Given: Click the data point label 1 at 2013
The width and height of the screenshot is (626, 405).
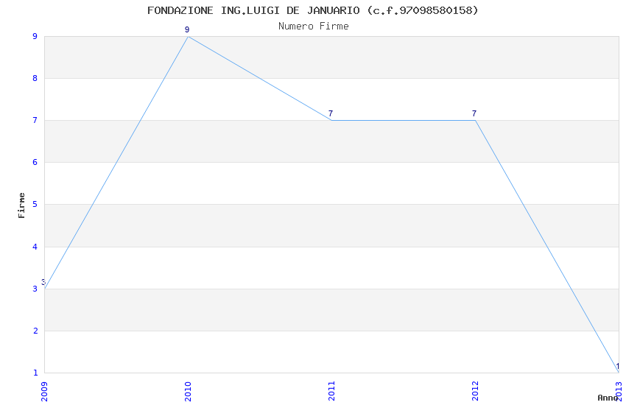Looking at the screenshot, I should click(x=618, y=366).
